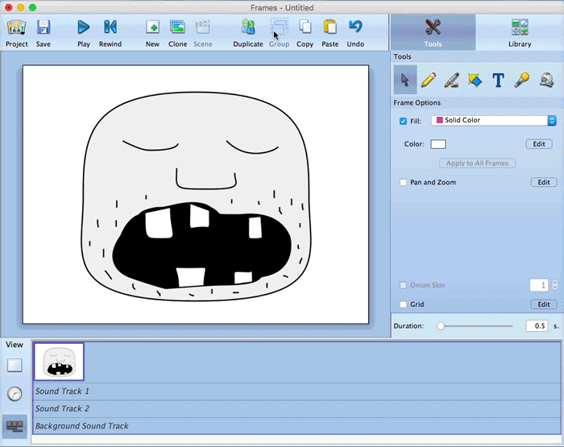Select the storyboard timeline view icon
564x447 pixels.
coord(15,426)
